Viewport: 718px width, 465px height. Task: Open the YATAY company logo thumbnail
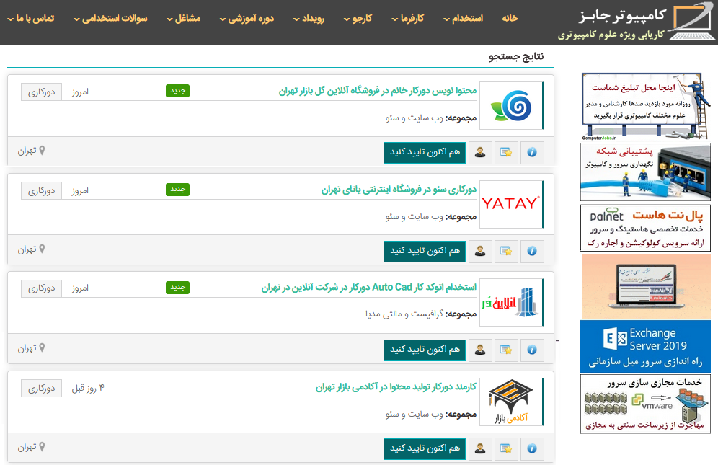(512, 204)
